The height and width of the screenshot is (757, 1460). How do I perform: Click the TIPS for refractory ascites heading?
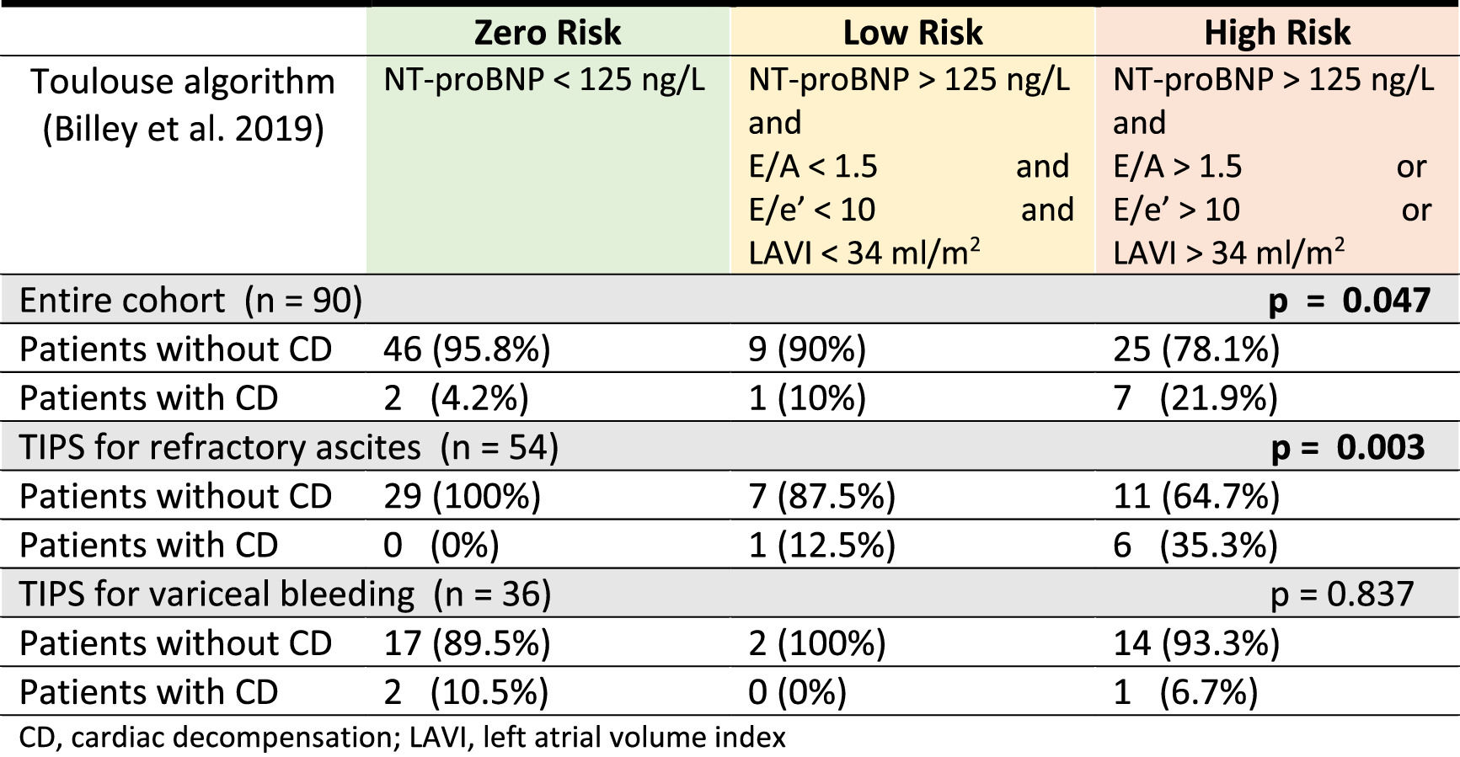pos(288,447)
